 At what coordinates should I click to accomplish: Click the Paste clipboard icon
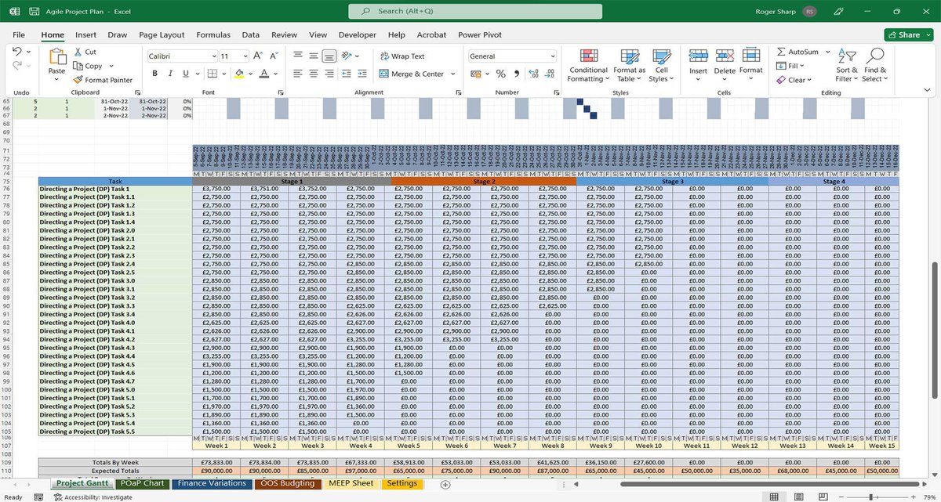point(57,56)
